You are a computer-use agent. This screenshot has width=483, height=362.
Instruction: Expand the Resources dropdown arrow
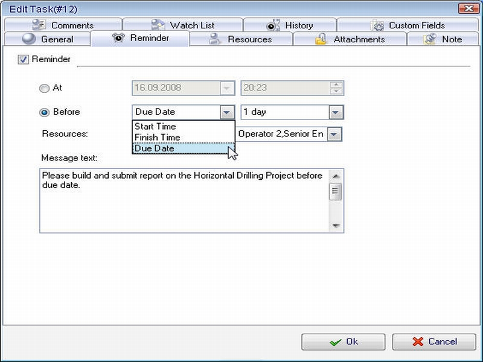click(x=334, y=134)
